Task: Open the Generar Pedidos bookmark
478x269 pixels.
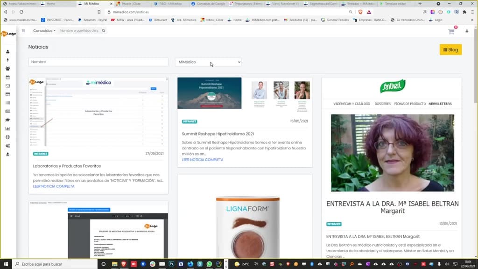Action: (335, 20)
